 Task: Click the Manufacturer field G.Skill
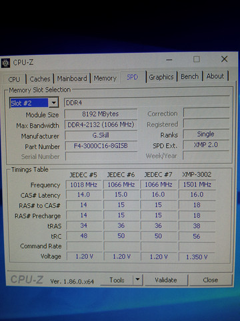point(101,135)
